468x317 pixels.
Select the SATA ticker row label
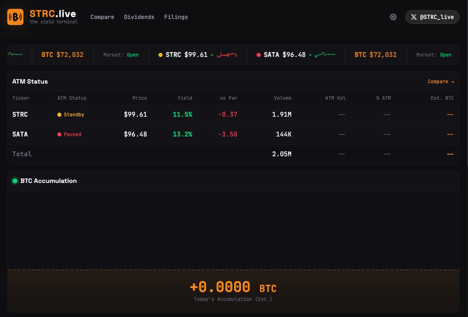[x=20, y=134]
